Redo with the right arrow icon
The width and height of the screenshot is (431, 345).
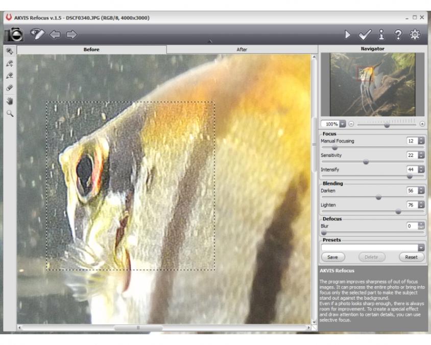point(71,35)
